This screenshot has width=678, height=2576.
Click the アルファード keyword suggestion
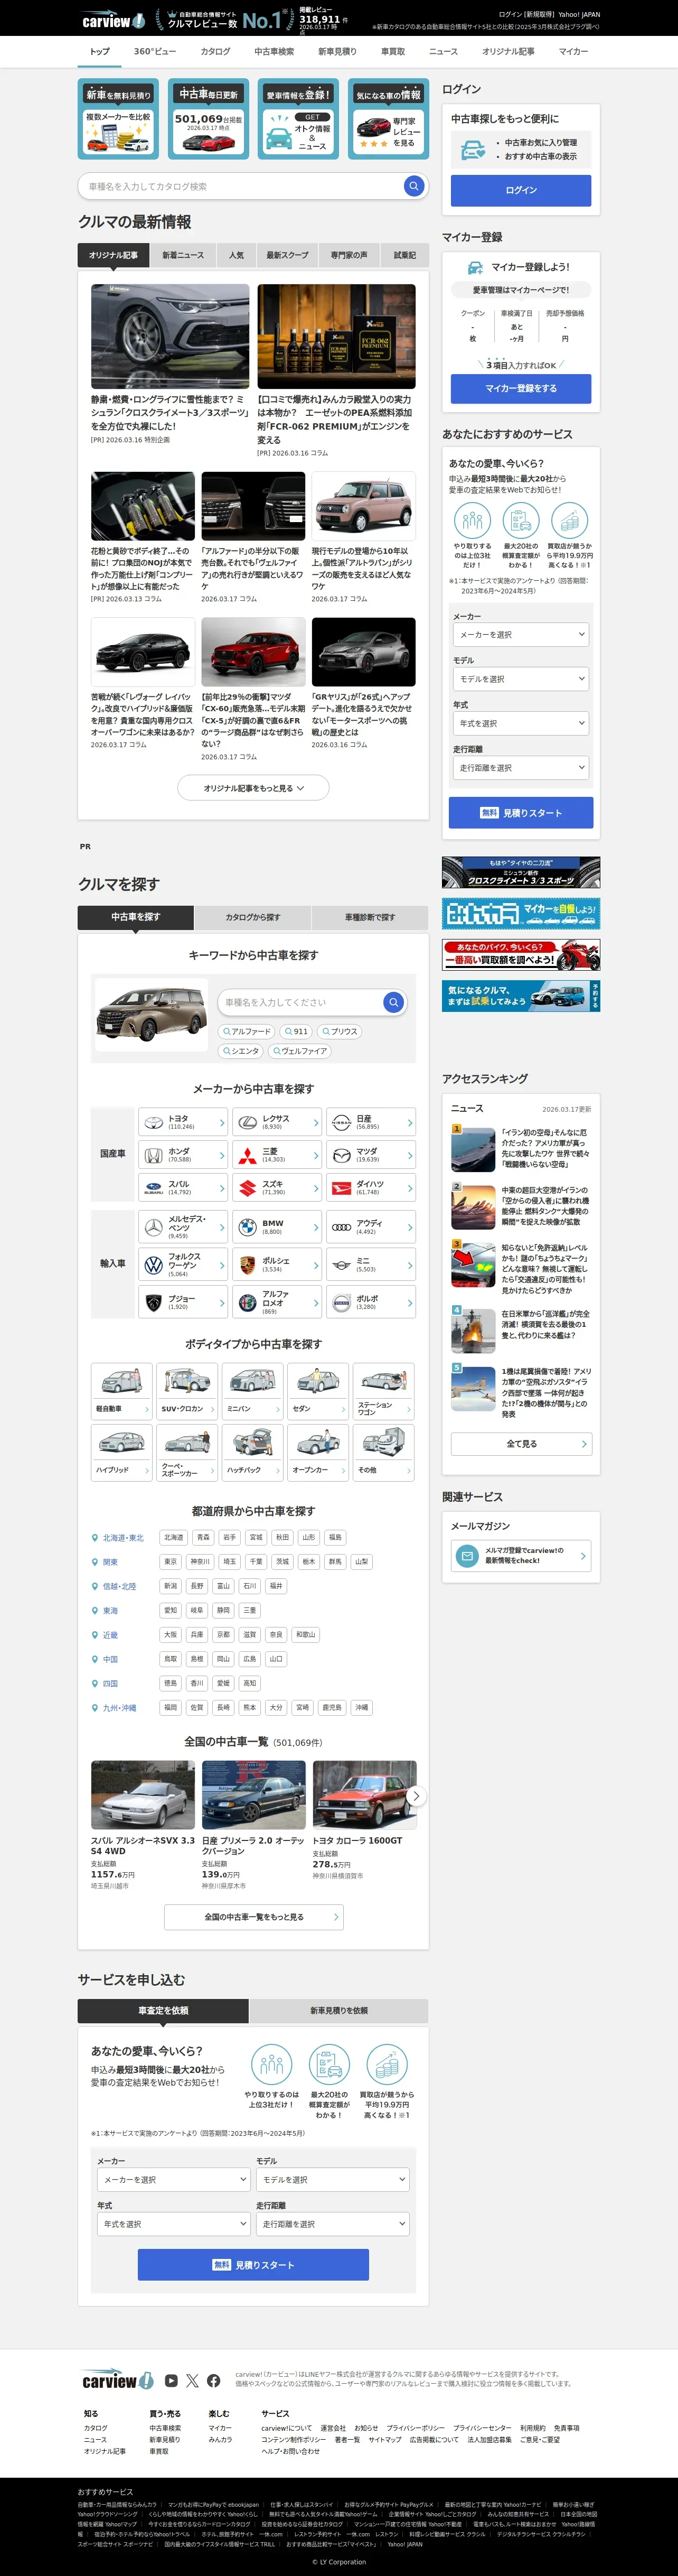[x=246, y=1031]
